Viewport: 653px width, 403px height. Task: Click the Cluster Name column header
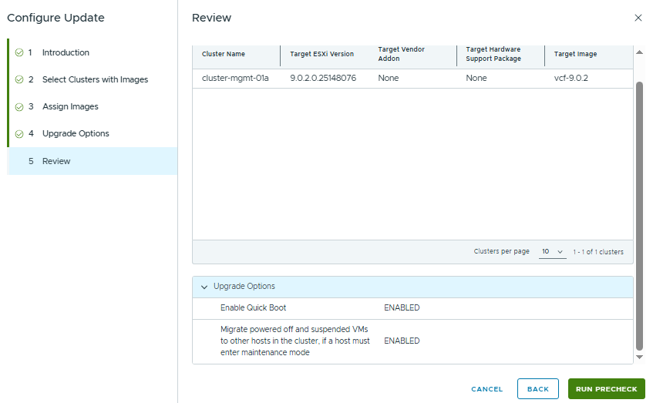(x=224, y=55)
